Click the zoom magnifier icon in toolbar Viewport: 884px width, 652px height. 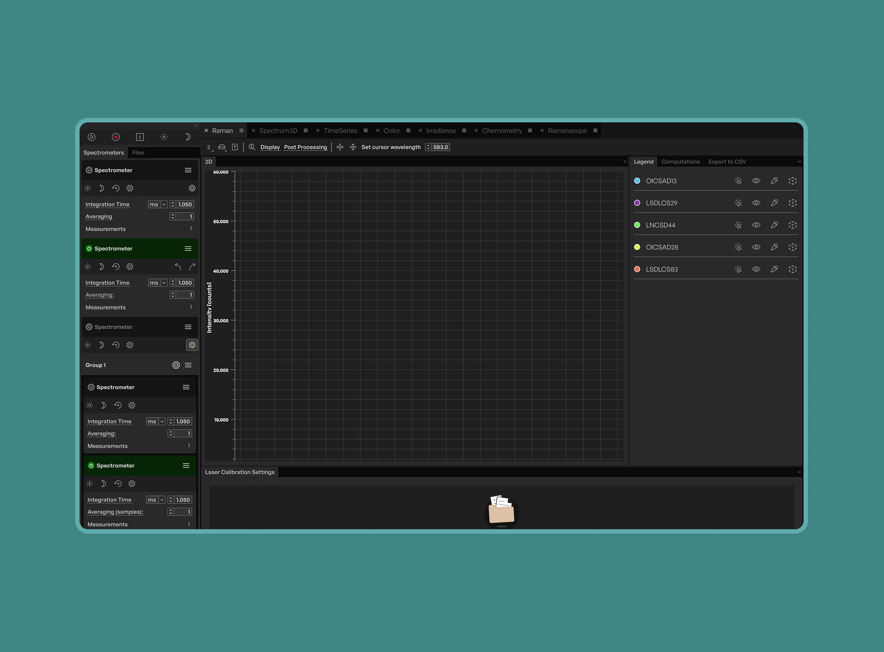click(252, 147)
